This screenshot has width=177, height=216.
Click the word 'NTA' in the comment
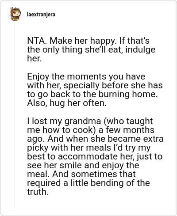point(37,41)
